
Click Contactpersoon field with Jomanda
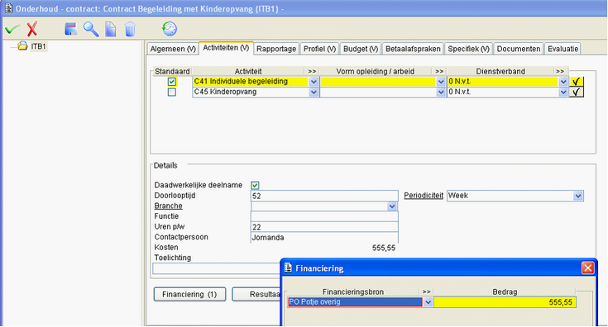click(324, 237)
